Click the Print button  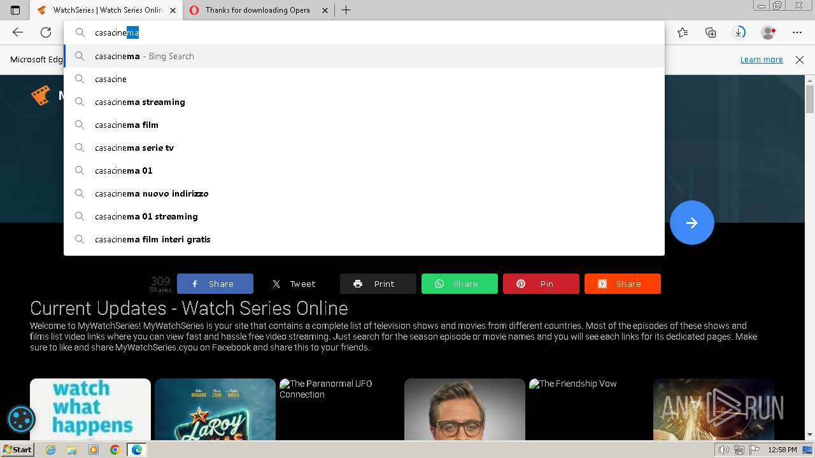(378, 284)
